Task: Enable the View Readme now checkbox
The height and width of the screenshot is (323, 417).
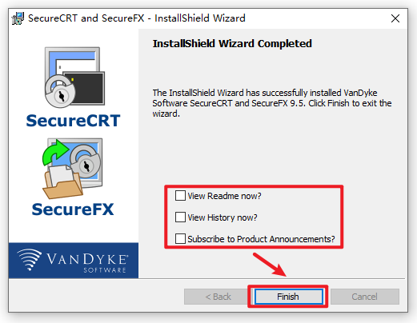Action: point(180,195)
